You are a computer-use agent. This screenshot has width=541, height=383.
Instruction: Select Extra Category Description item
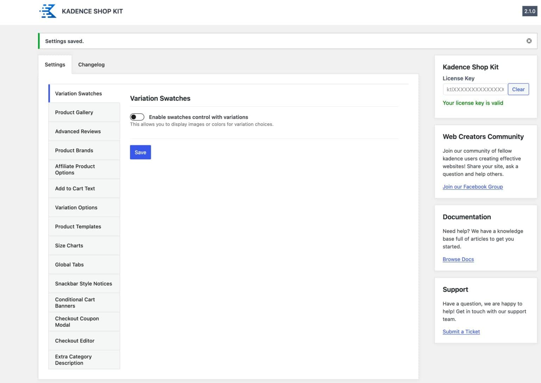coord(73,360)
